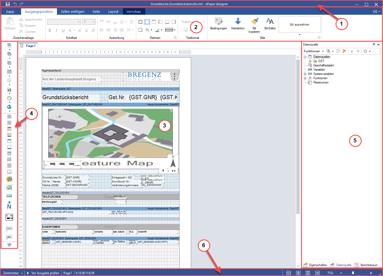Expand the GST data source node
Image resolution: width=383 pixels, height=276 pixels.
pos(310,61)
